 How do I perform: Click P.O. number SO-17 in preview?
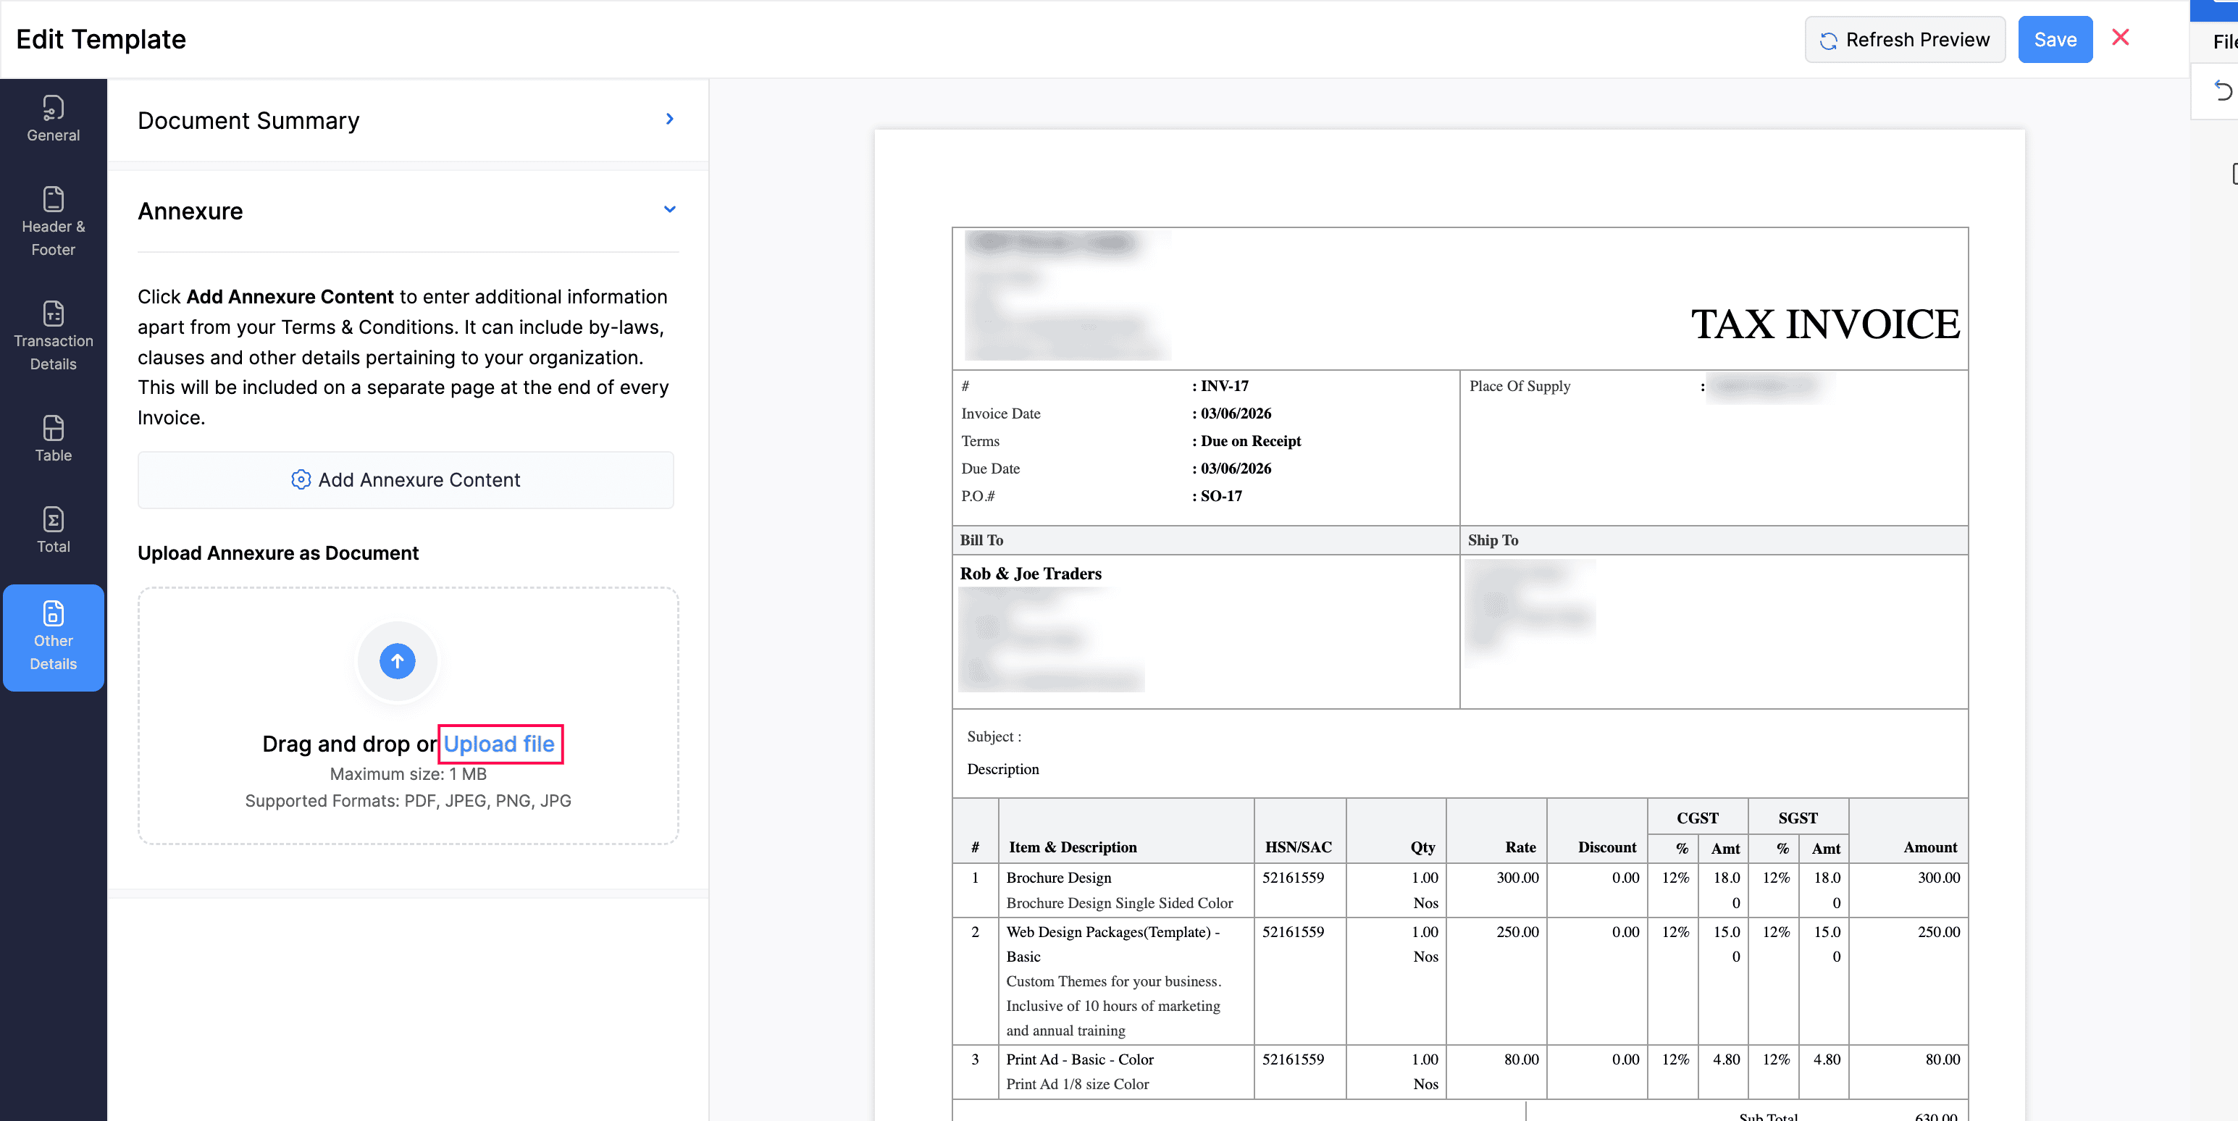tap(1220, 497)
